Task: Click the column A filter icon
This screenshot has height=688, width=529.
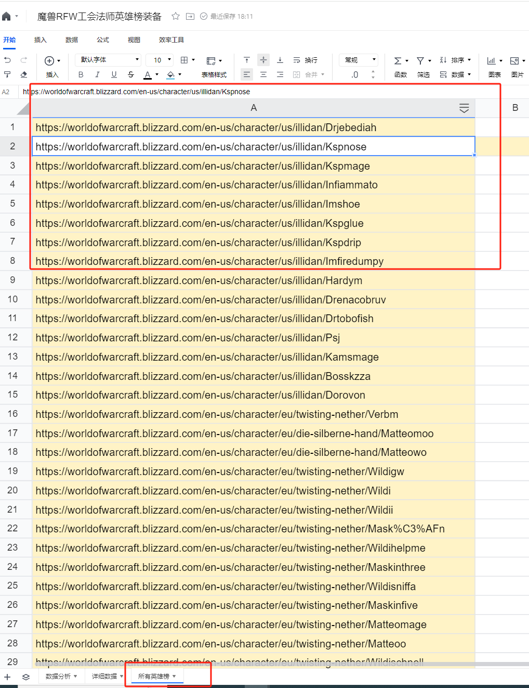Action: 464,108
